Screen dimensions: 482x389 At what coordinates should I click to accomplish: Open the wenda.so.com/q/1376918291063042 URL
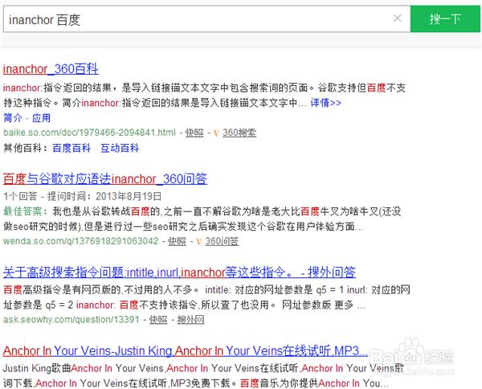(x=81, y=241)
